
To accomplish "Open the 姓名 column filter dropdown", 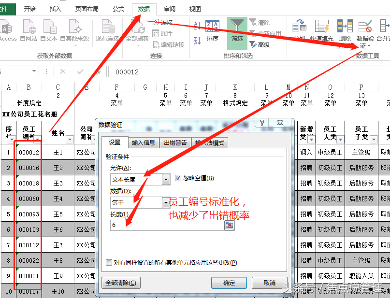I will click(70, 140).
